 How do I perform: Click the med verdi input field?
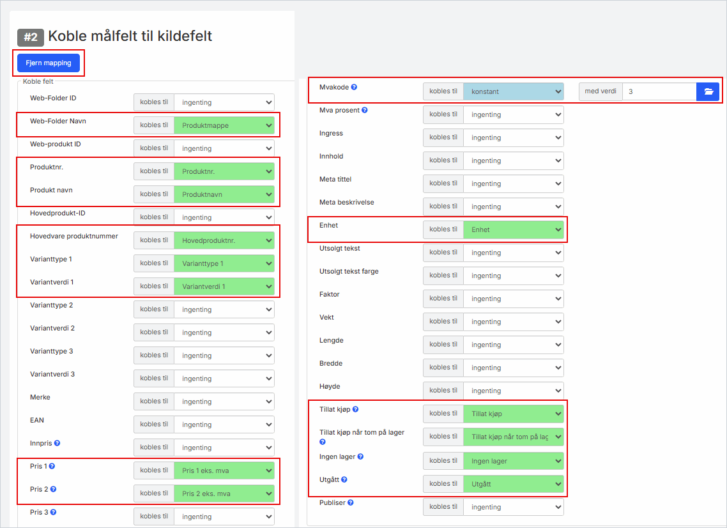pyautogui.click(x=659, y=91)
